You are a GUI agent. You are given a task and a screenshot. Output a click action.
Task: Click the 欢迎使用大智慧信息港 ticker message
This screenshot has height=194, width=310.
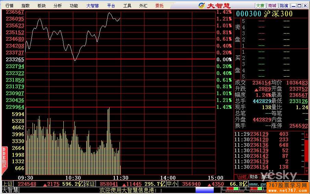(x=131, y=190)
